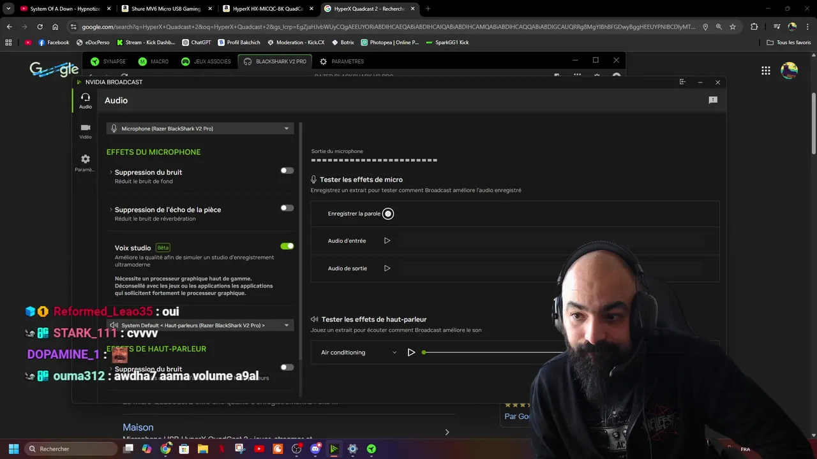The image size is (817, 459).
Task: Disable the Voix studio toggle
Action: pos(287,246)
